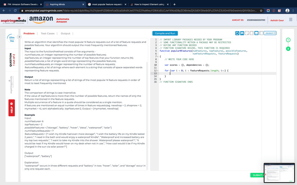Open the editor theme palette icon
The width and height of the screenshot is (297, 185).
tap(247, 33)
